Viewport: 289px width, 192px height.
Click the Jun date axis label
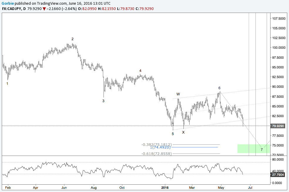(x=64, y=188)
